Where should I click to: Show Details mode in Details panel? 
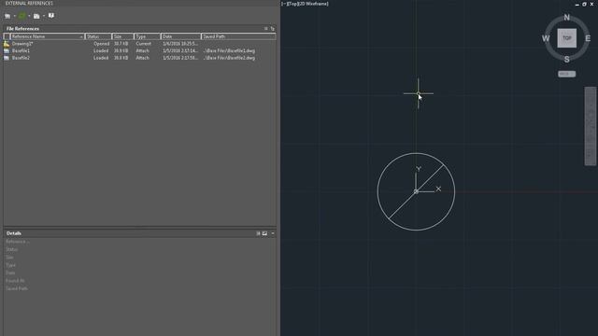pos(258,233)
